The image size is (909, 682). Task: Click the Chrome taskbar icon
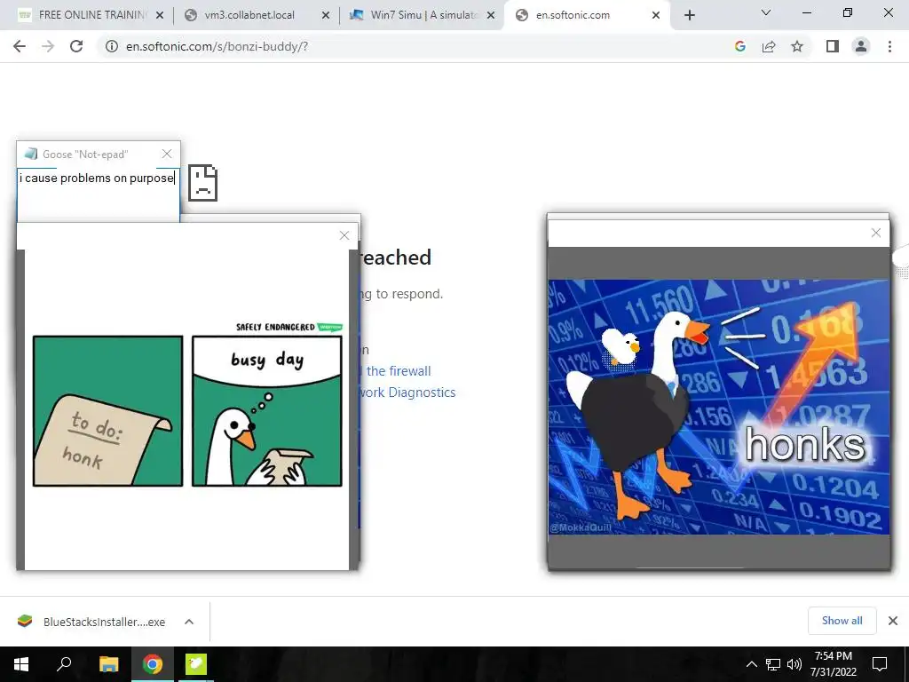(x=153, y=664)
